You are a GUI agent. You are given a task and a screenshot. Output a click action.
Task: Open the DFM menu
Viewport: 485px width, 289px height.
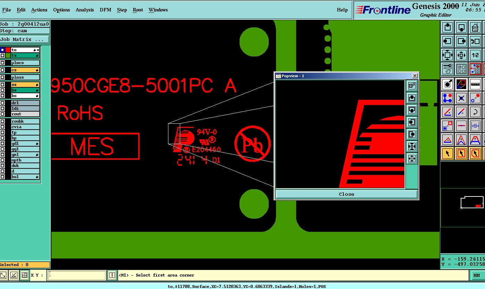(106, 10)
